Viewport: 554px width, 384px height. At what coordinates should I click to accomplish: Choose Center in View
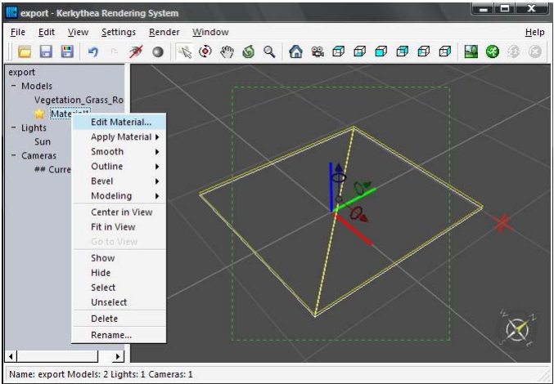119,212
